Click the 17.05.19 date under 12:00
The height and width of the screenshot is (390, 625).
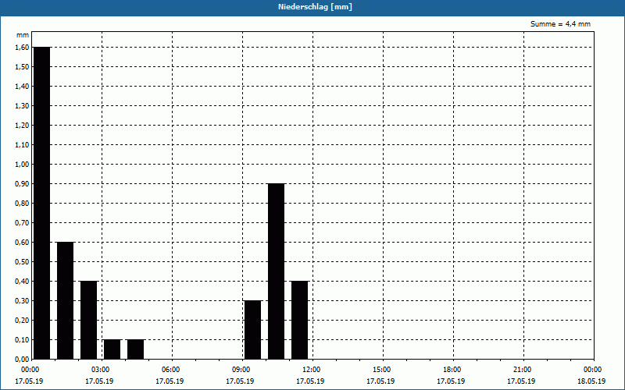[x=310, y=381]
